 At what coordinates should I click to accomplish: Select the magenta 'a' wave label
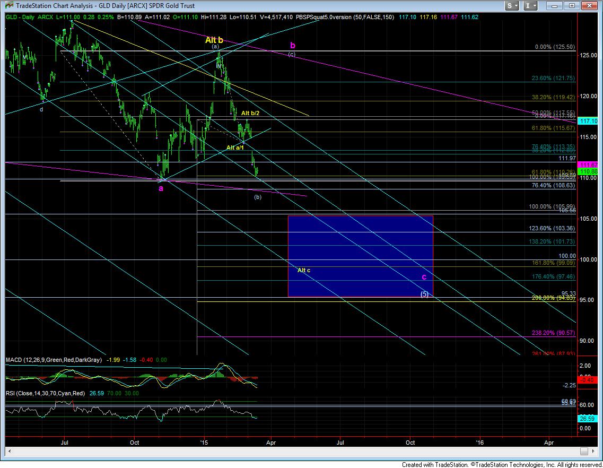tap(161, 188)
